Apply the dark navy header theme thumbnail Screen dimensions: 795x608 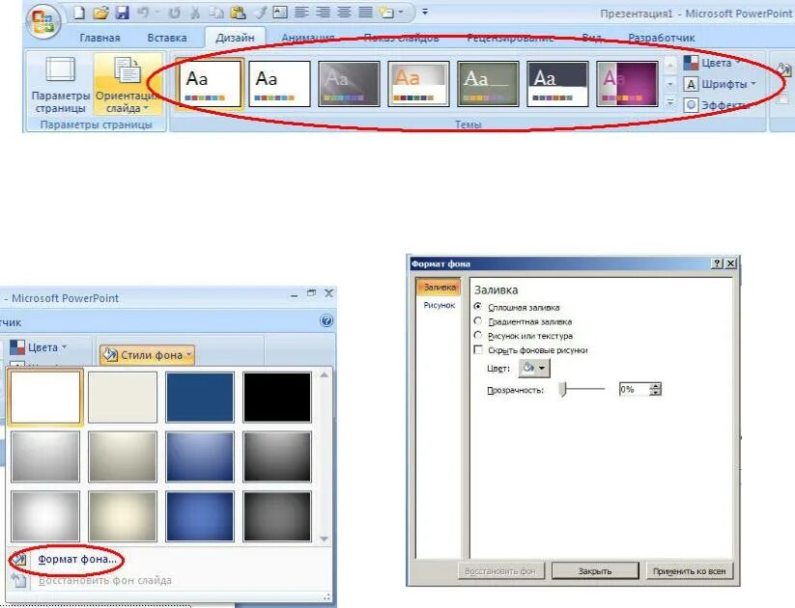click(557, 84)
